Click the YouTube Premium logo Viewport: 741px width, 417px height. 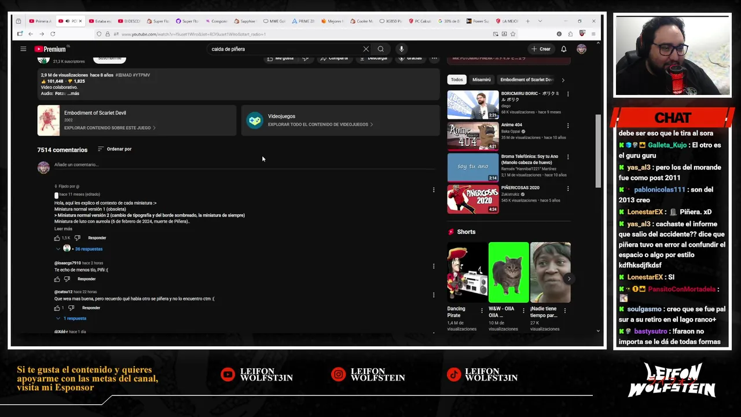pos(50,49)
